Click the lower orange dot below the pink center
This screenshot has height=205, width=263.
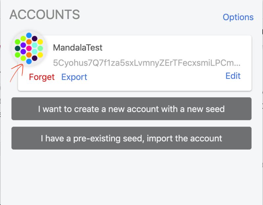(x=29, y=55)
